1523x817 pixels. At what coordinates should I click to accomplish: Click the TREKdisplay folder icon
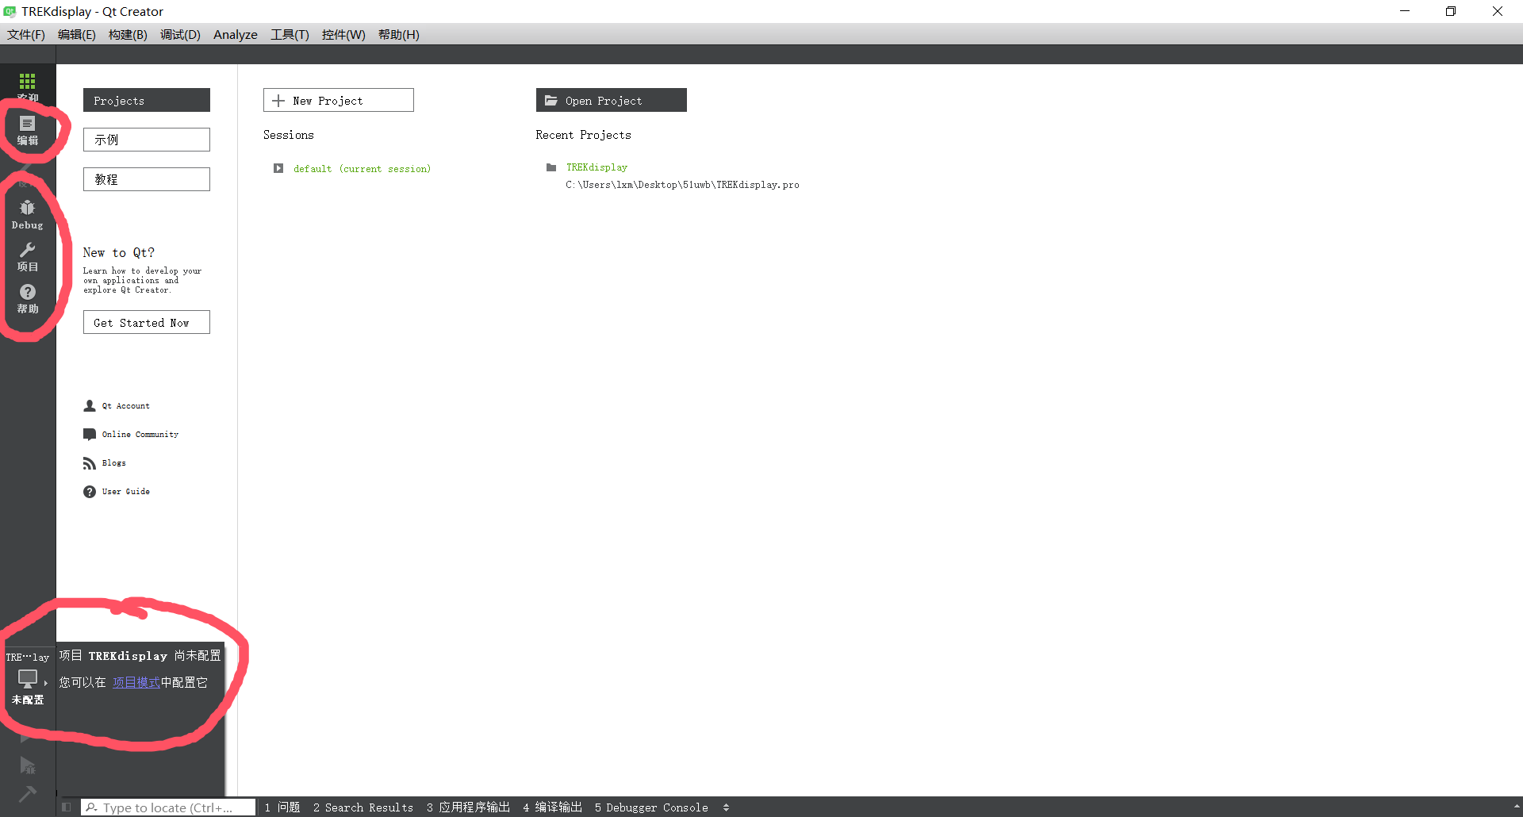(x=551, y=167)
